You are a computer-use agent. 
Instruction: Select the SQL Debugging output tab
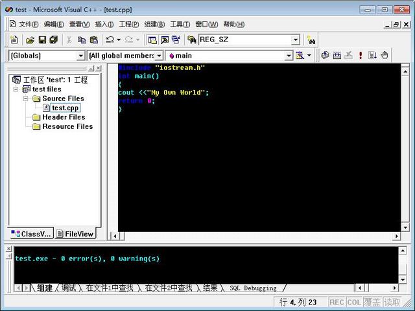[253, 288]
